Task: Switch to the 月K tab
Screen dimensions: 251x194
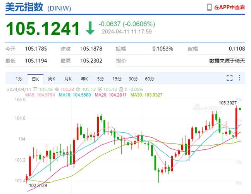Action: (68, 79)
